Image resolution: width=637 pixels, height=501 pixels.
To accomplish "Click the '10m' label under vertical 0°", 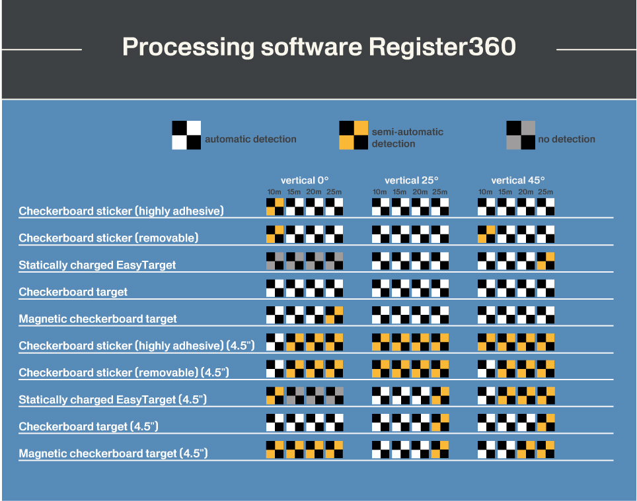I will coord(274,192).
